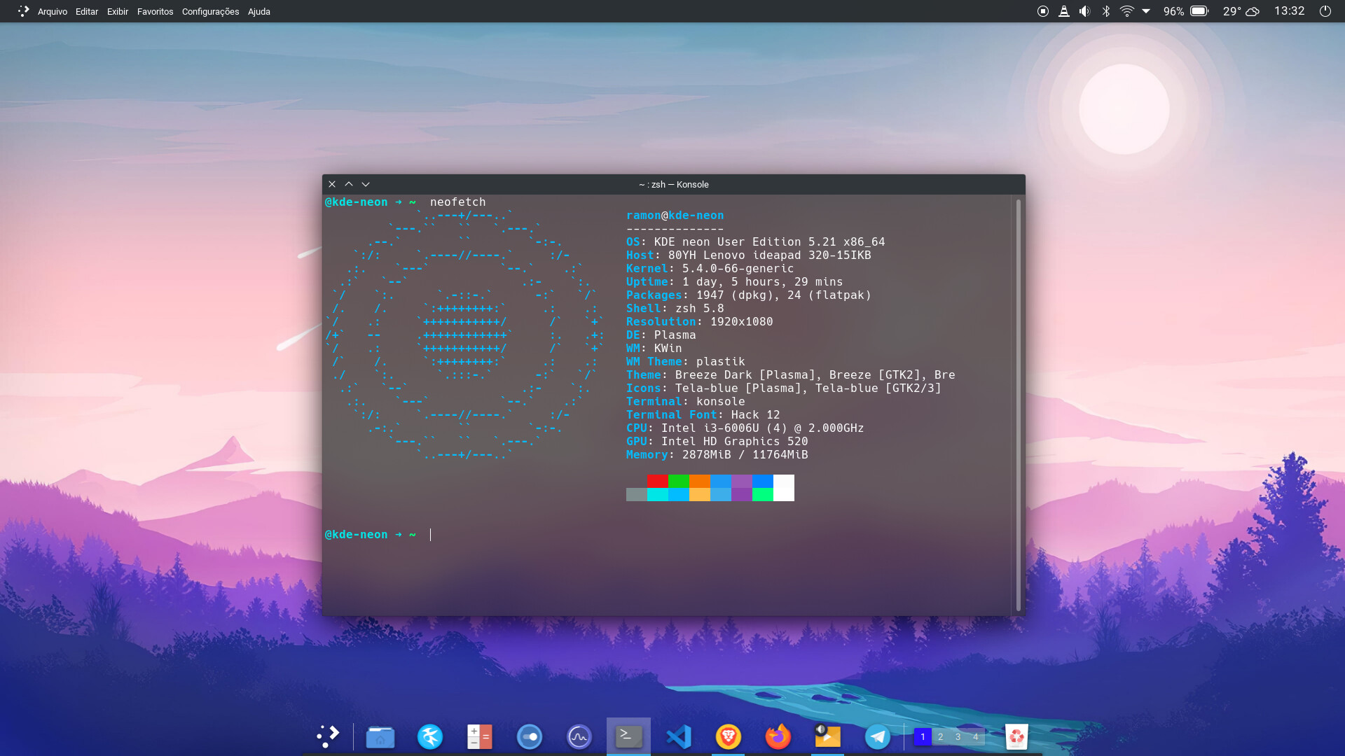Open the battery status indicator showing 96%

(x=1186, y=11)
